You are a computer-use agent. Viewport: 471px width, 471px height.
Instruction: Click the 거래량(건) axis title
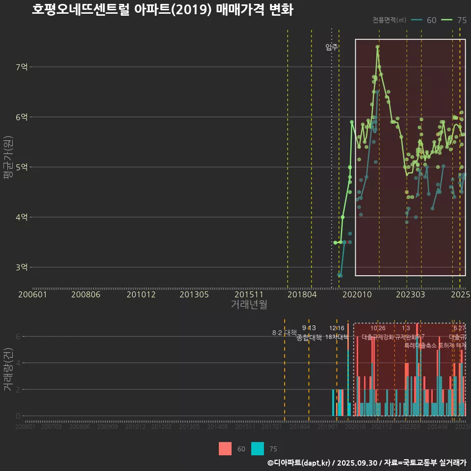click(8, 369)
